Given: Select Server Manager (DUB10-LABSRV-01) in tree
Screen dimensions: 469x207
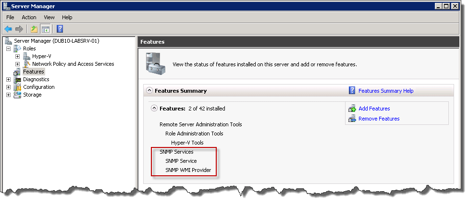Looking at the screenshot, I should pos(57,41).
